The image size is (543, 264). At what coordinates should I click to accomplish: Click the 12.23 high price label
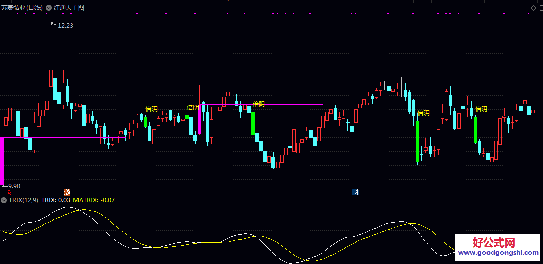point(65,25)
